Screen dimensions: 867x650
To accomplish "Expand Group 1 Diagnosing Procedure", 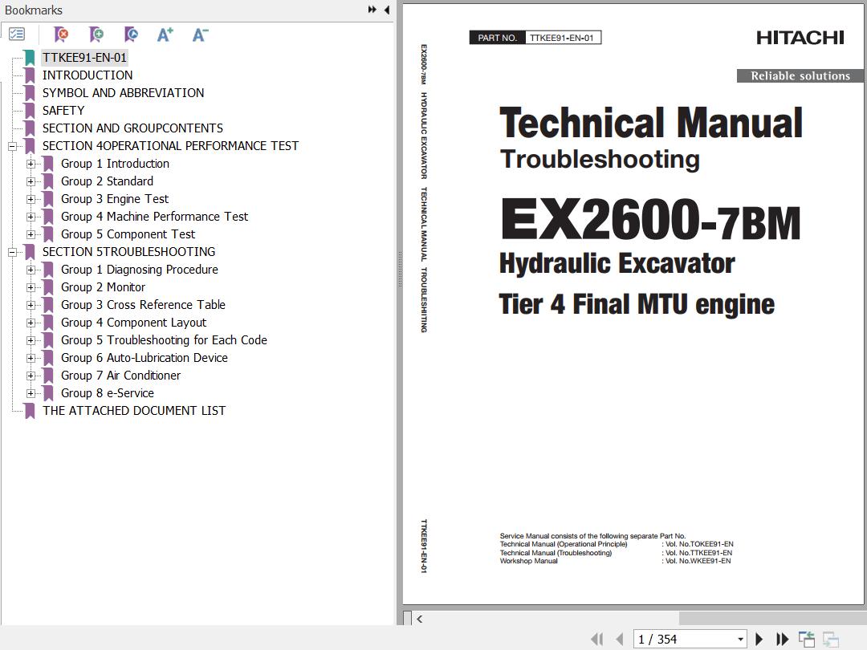I will (31, 270).
